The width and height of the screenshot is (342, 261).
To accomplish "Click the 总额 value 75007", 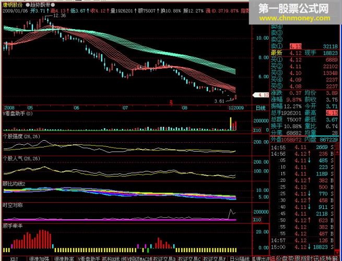I will (x=294, y=120).
